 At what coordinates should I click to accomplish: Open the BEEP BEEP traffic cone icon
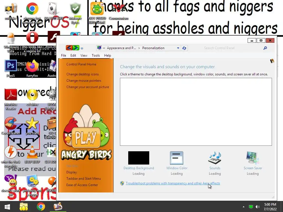(32, 155)
